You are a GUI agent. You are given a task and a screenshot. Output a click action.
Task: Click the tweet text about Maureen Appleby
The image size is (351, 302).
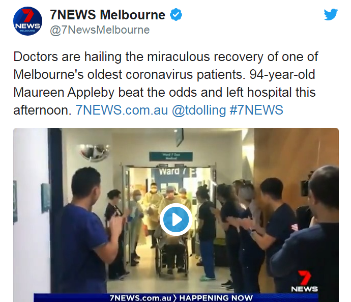(165, 84)
